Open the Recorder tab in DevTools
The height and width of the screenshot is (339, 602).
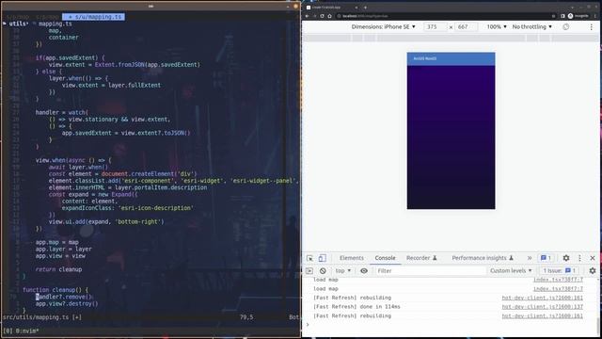[421, 258]
